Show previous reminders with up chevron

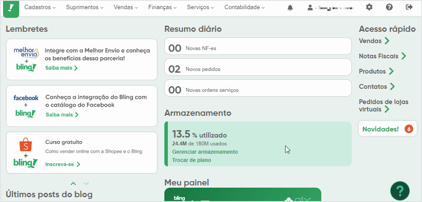coord(73,183)
